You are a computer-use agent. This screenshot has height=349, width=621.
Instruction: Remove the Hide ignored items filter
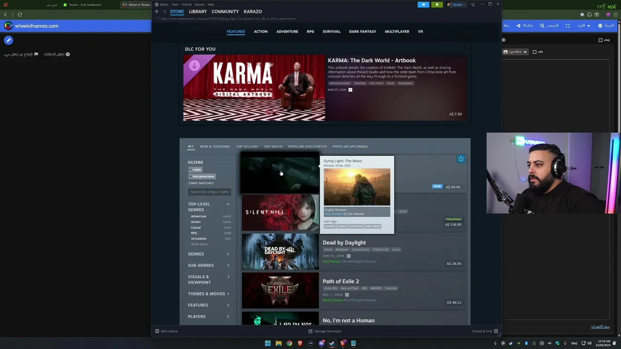coord(202,176)
